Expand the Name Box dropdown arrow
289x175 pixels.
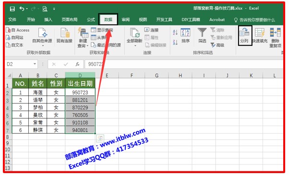[x=35, y=64]
